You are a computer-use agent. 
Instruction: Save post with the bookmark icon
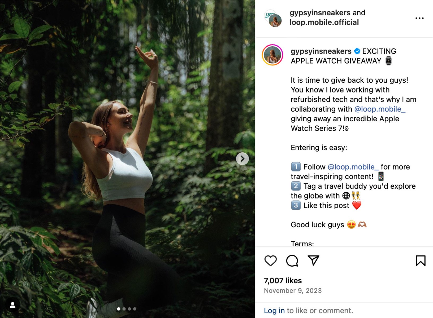420,261
